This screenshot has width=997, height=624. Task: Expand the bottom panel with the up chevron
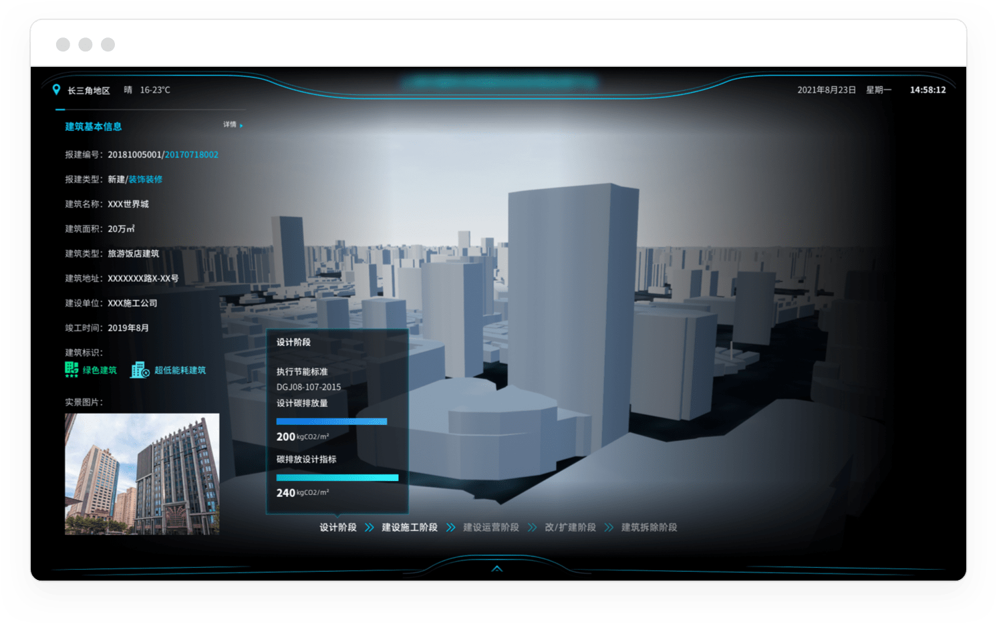(497, 569)
